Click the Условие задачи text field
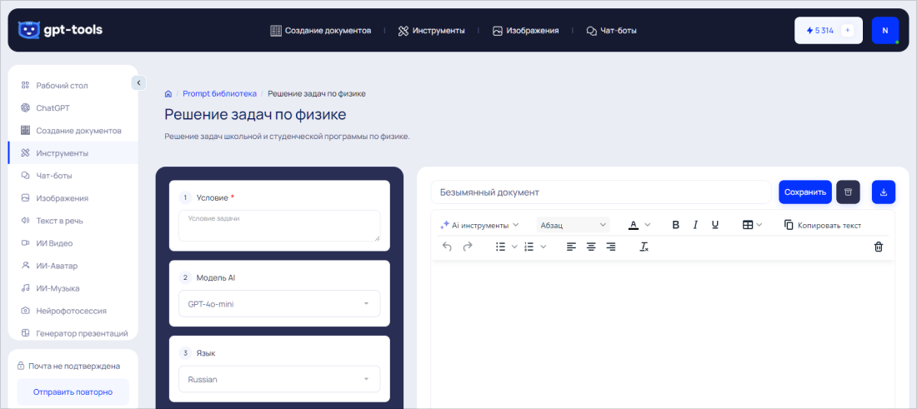The height and width of the screenshot is (409, 917). [279, 226]
